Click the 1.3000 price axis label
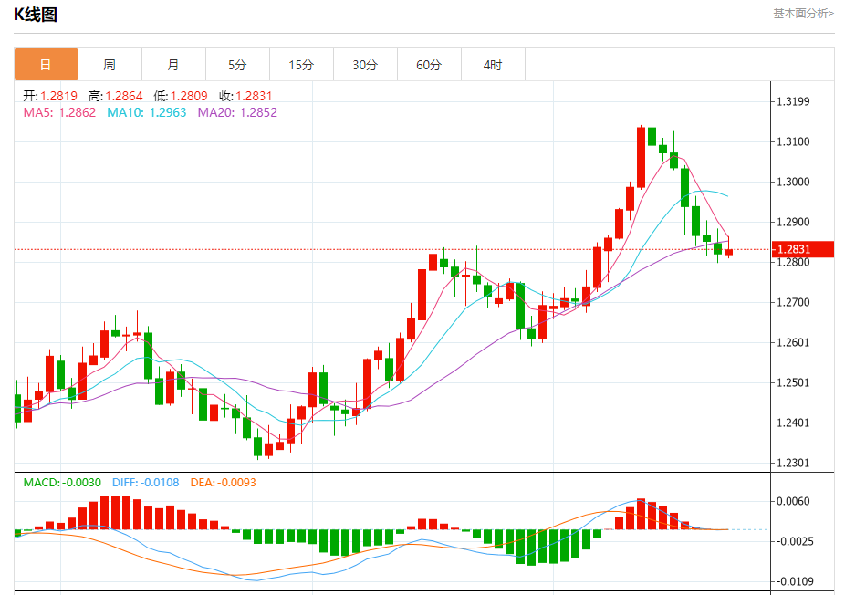Image resolution: width=845 pixels, height=595 pixels. click(793, 182)
